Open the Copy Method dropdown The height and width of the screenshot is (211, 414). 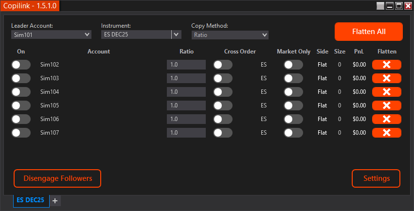pos(230,35)
